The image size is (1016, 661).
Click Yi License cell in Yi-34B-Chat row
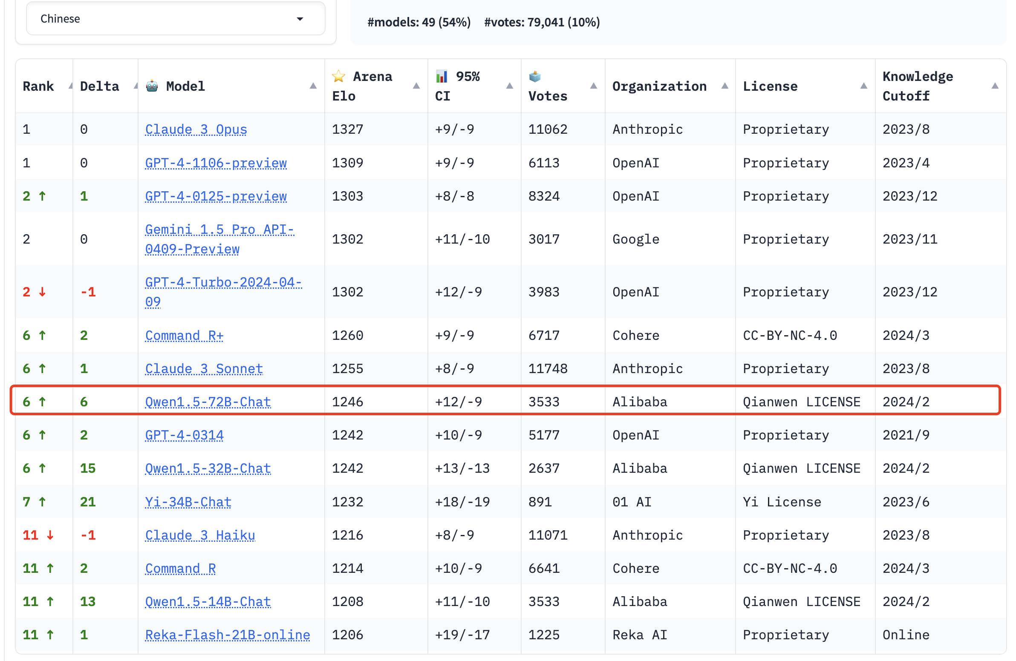coord(782,502)
